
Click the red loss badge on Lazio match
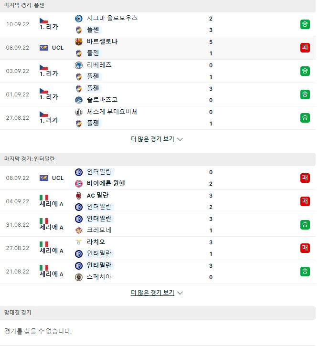(305, 248)
